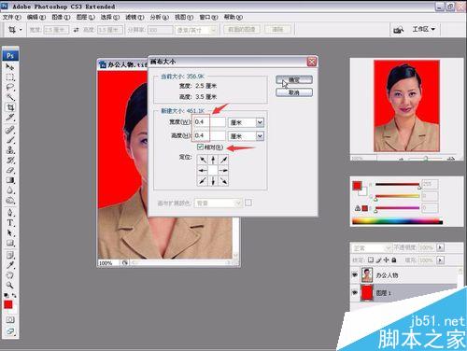Click the foreground swatch in Color panel
This screenshot has height=351, width=467.
click(x=357, y=186)
